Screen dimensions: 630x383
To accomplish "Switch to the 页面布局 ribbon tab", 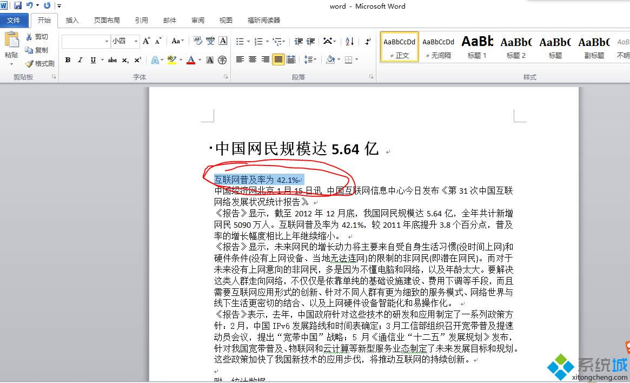I will click(107, 20).
